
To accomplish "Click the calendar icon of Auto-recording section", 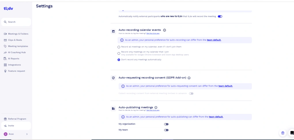I will click(113, 31).
